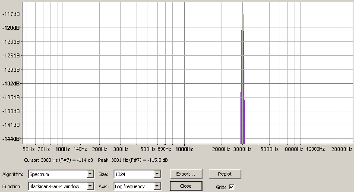Viewport: 354px width, 192px height.
Task: Open the Axis dropdown showing Log frequency
Action: tap(137, 186)
